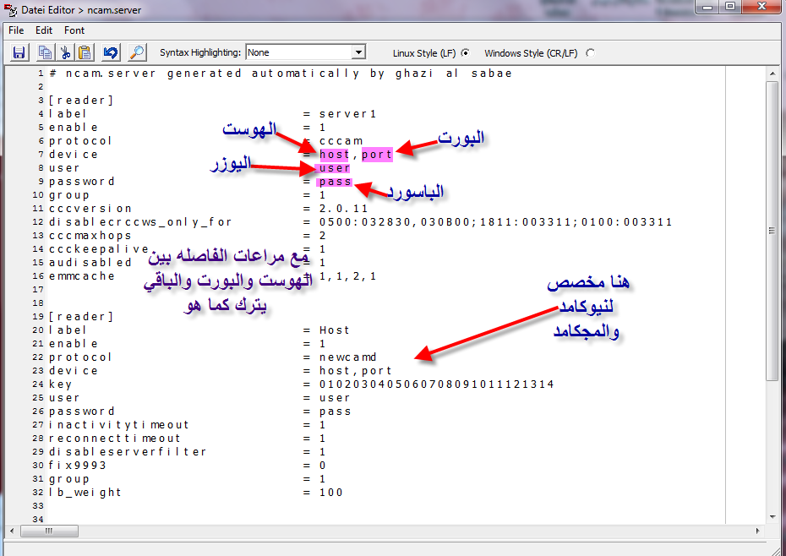Click the Copy toolbar icon
The width and height of the screenshot is (786, 556).
45,52
